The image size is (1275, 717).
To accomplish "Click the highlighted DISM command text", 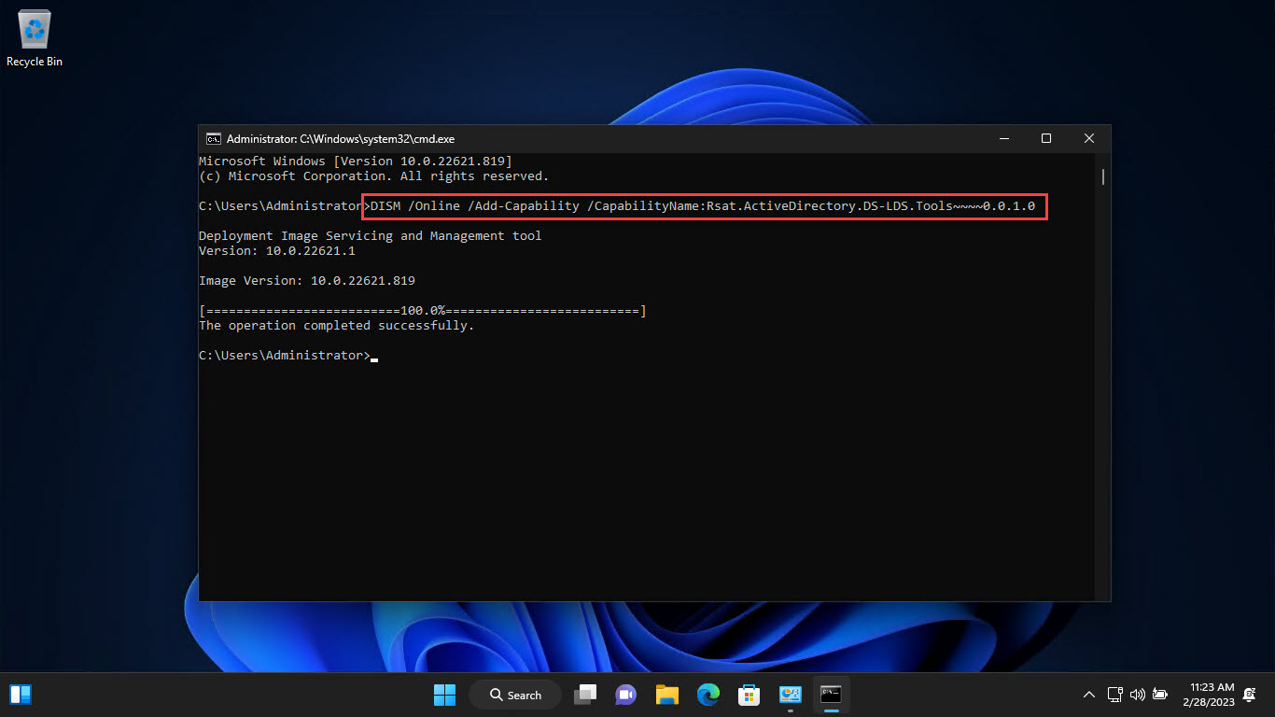I will click(x=705, y=205).
